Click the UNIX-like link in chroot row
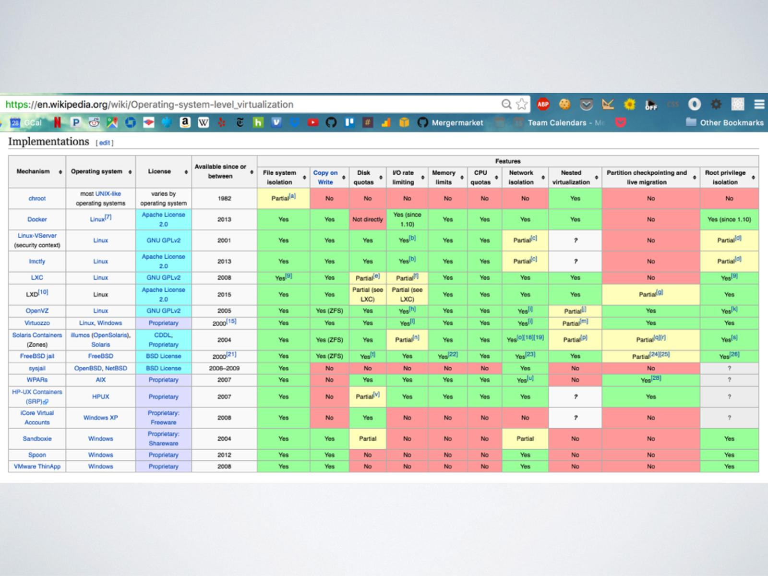Viewport: 768px width, 576px height. tap(108, 193)
